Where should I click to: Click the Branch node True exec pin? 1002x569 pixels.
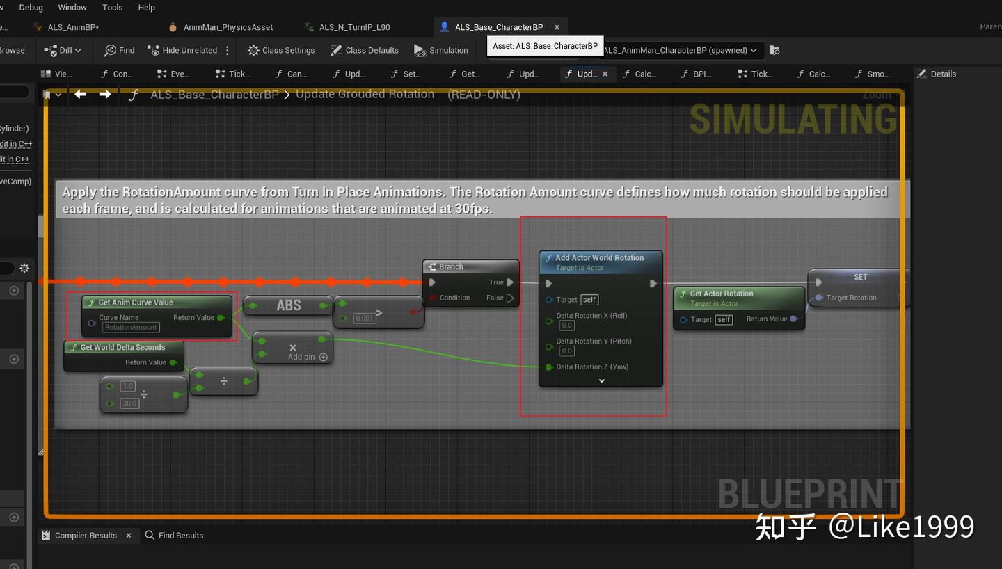pyautogui.click(x=510, y=282)
